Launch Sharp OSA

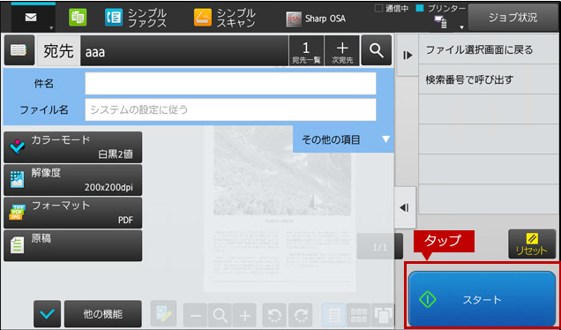pos(316,19)
